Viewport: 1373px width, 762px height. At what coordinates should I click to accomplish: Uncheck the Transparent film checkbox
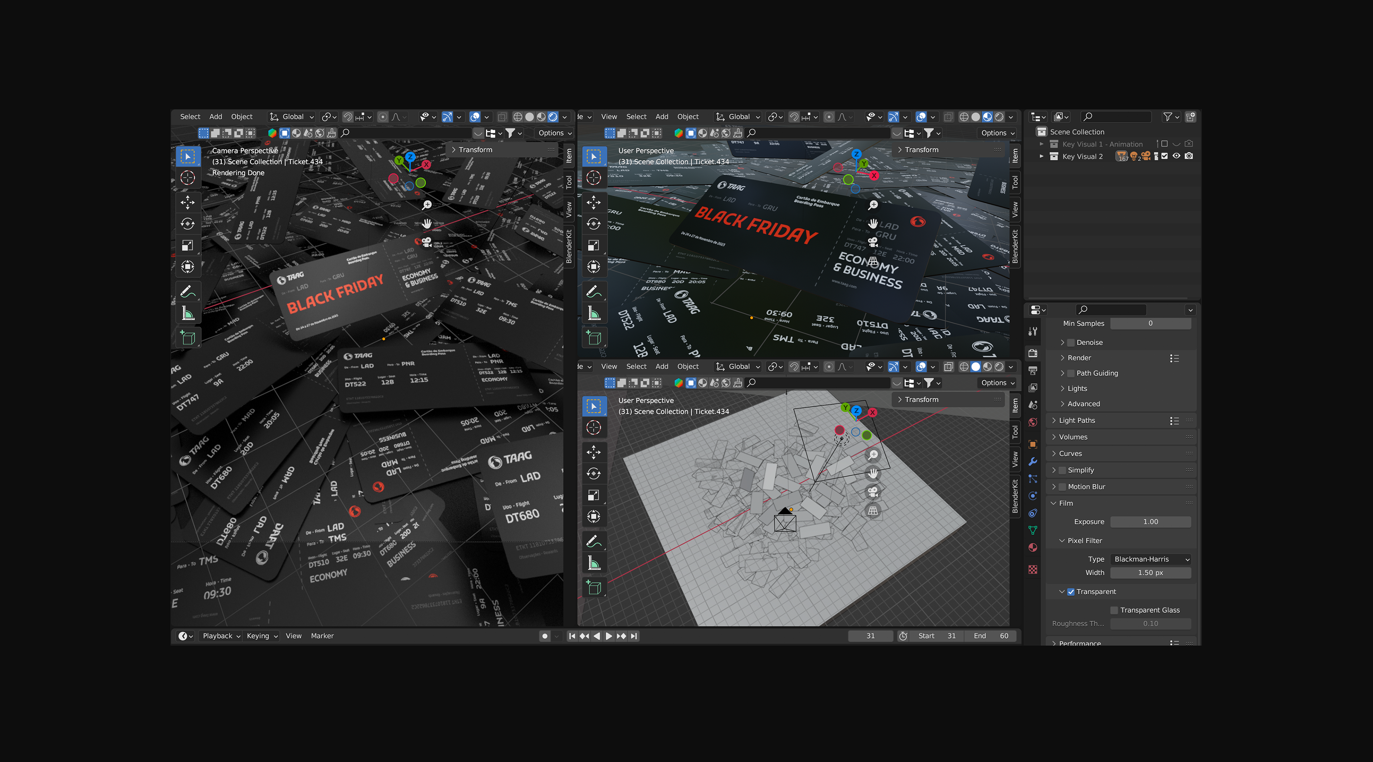pos(1071,592)
